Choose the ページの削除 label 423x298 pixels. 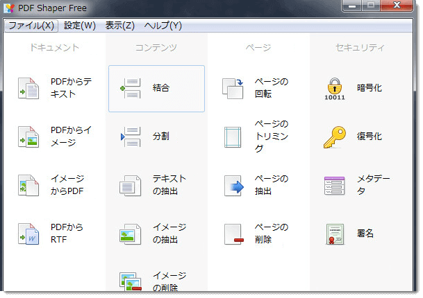272,233
